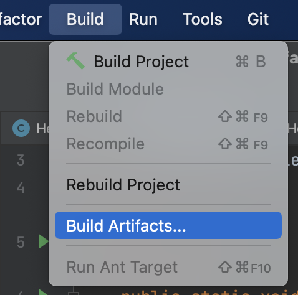
Task: Open the Run menu
Action: 143,19
